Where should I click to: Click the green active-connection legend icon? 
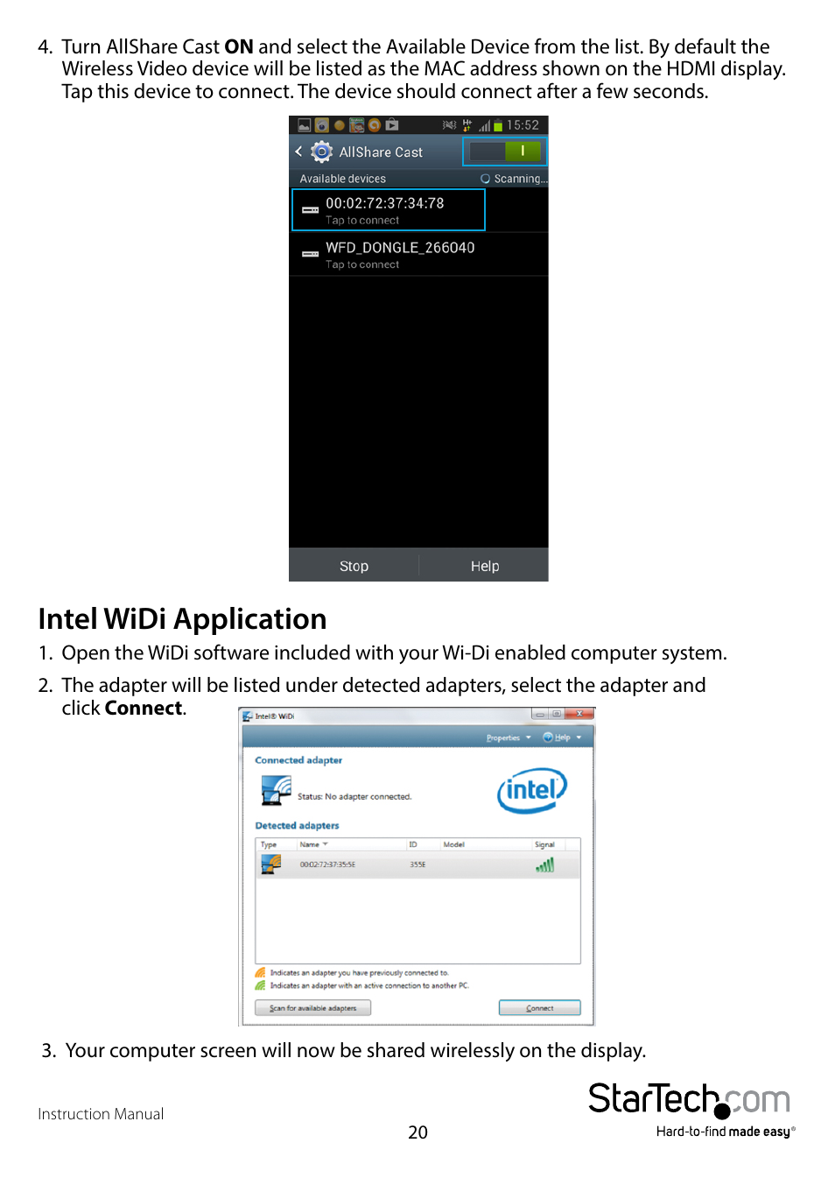click(260, 985)
